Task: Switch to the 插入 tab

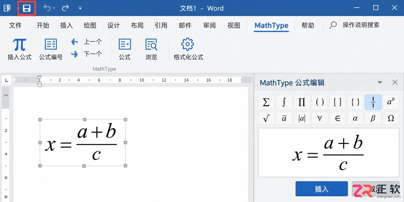Action: tap(66, 25)
